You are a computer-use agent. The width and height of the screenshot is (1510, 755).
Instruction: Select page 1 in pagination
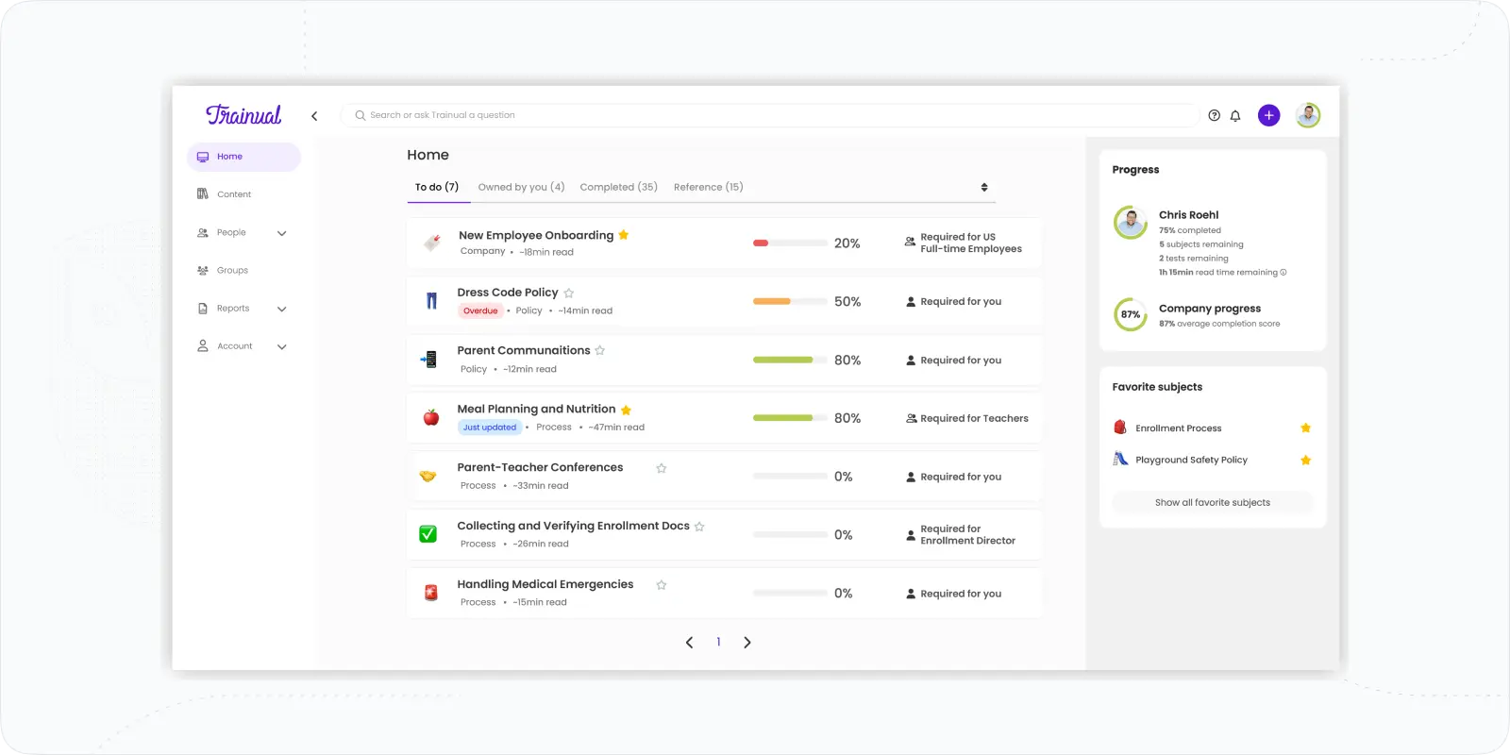(718, 642)
